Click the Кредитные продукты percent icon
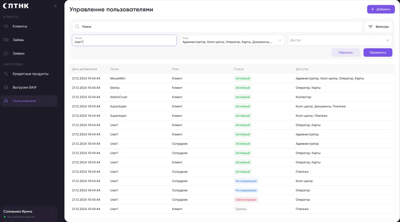The width and height of the screenshot is (400, 222). coord(6,74)
